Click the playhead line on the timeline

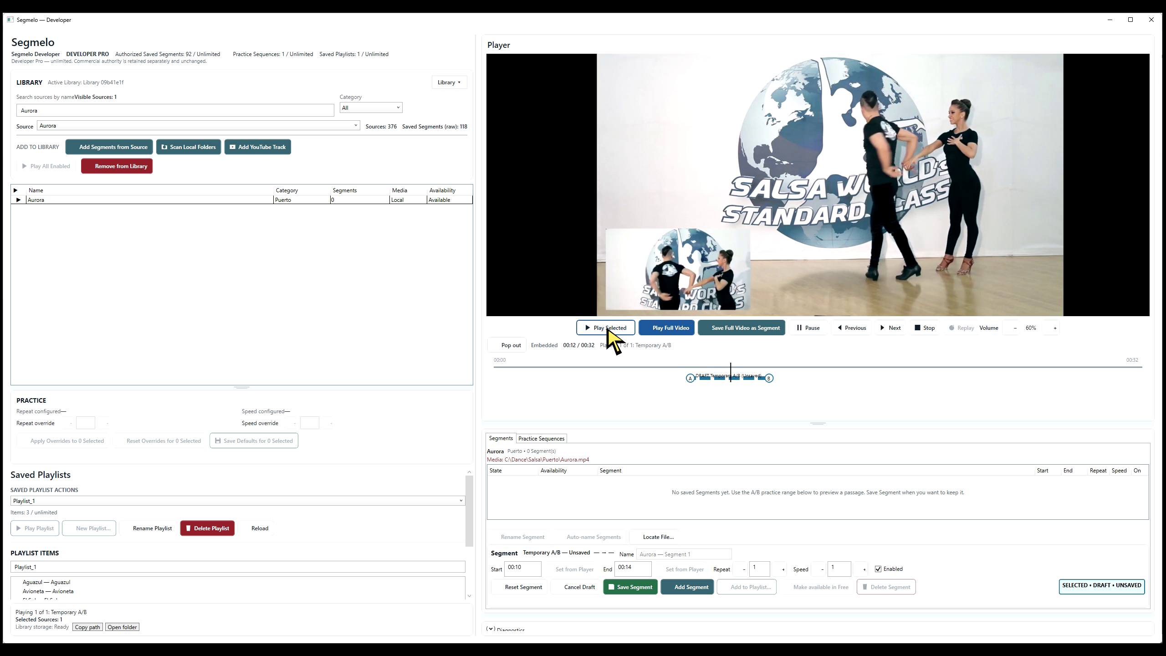point(731,372)
